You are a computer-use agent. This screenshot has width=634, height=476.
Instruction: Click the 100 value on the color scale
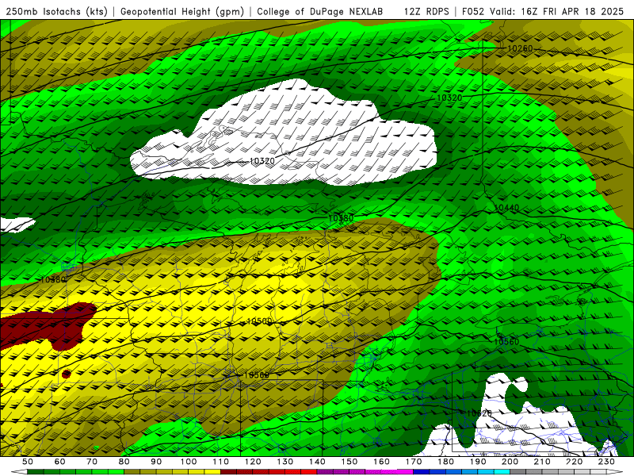(x=189, y=462)
